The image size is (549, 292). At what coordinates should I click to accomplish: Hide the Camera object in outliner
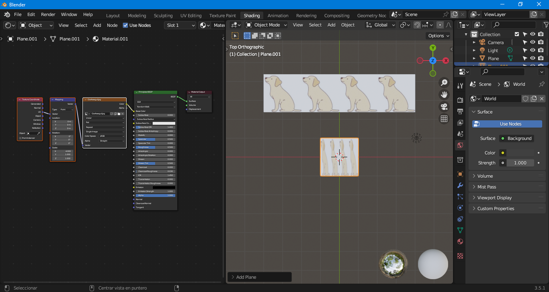click(x=533, y=43)
